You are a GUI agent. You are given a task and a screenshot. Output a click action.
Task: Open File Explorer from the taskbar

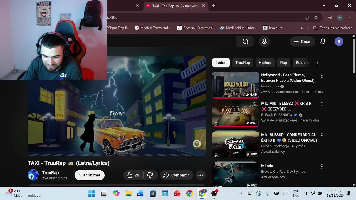pos(128,193)
